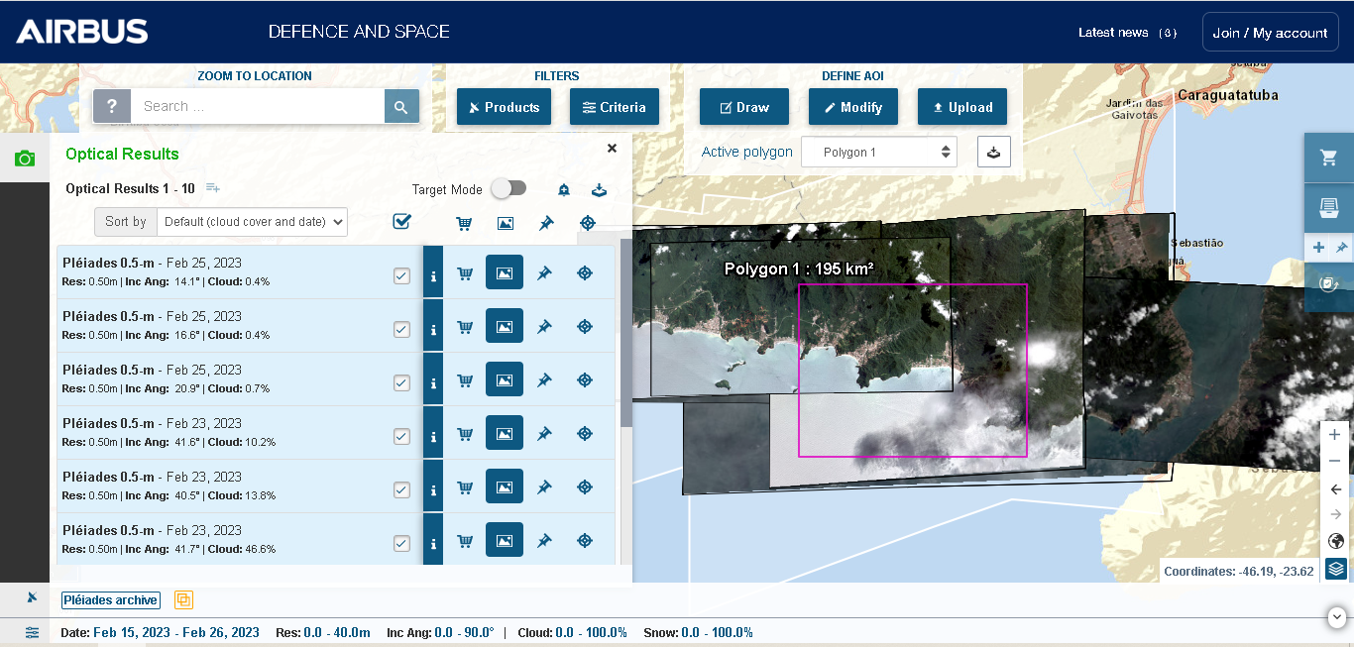1354x647 pixels.
Task: Click the location search input field
Action: 258,106
